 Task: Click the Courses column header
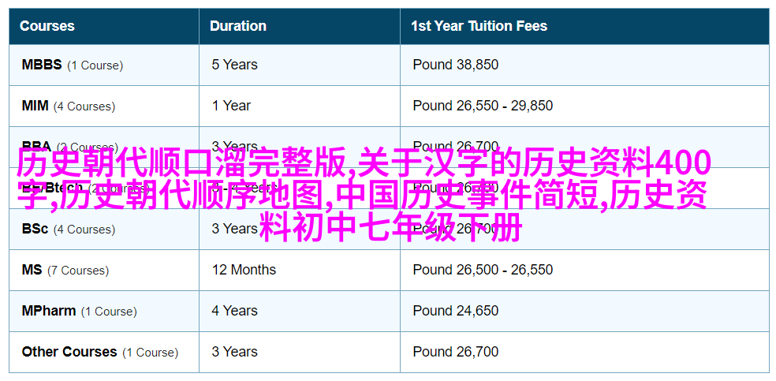tap(47, 25)
